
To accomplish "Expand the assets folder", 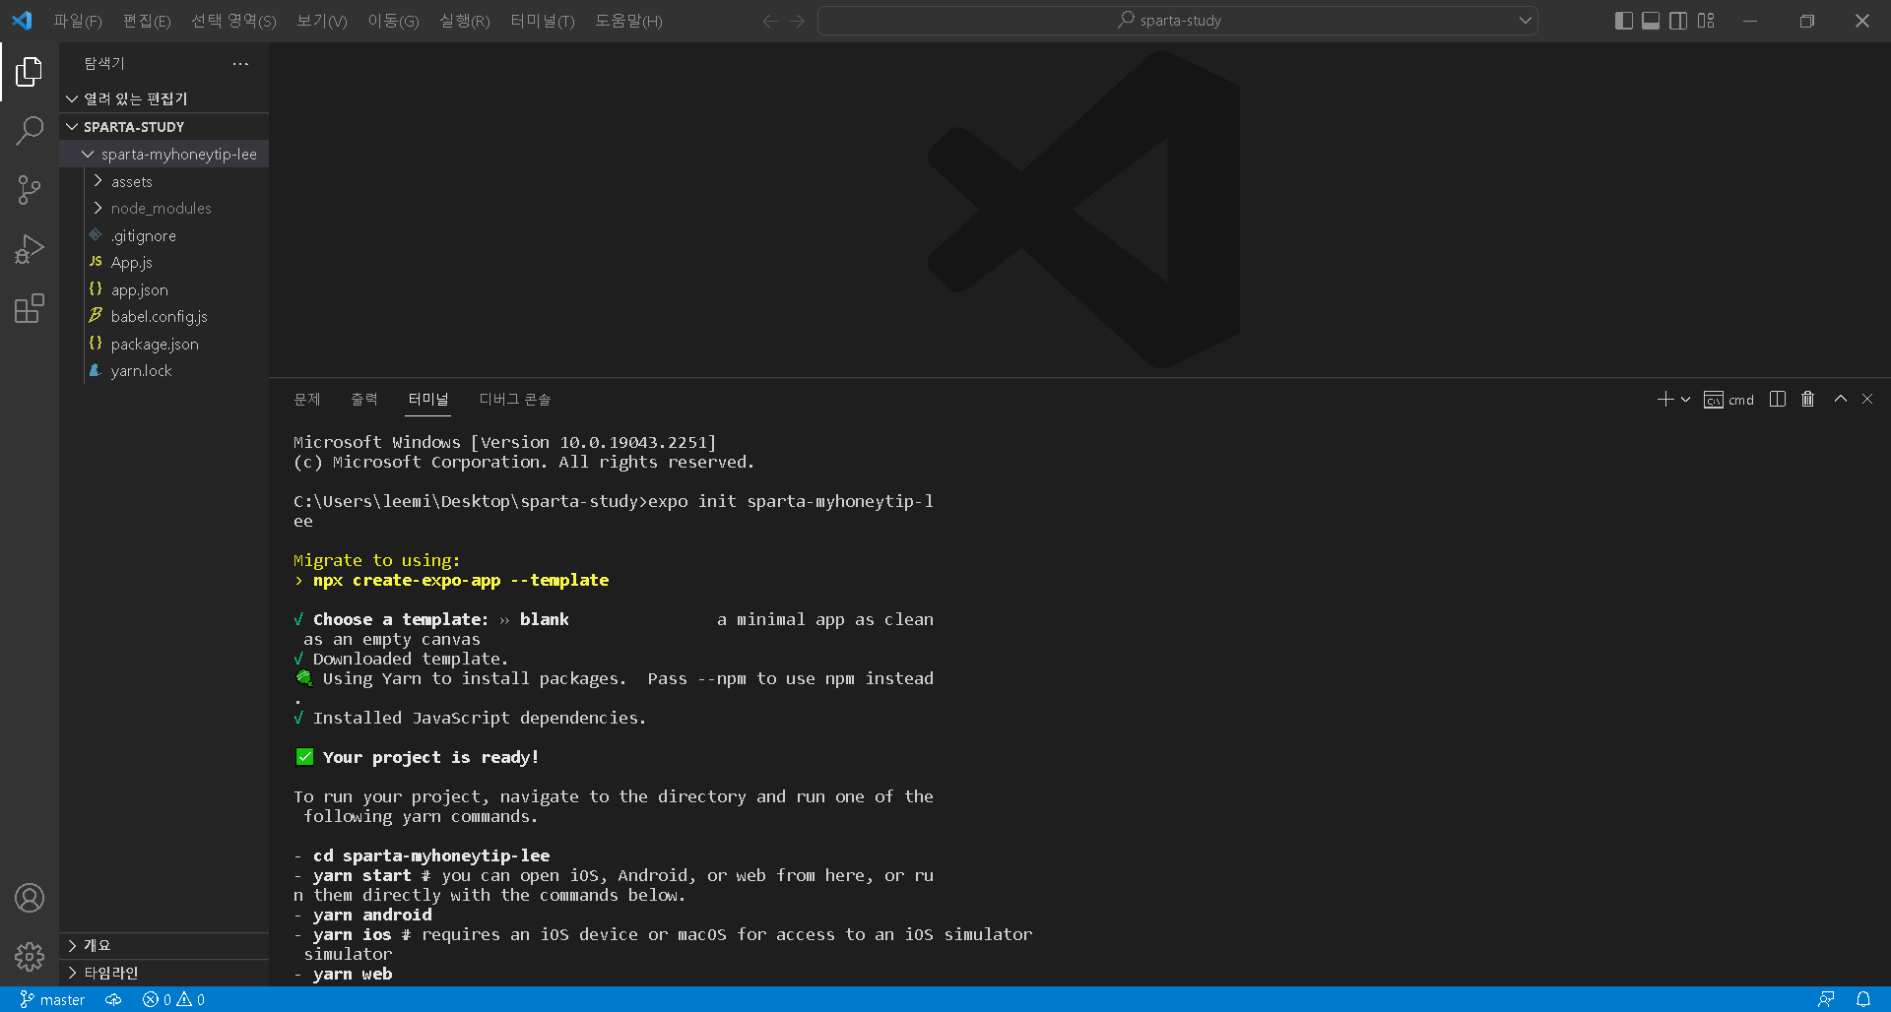I will pyautogui.click(x=163, y=182).
